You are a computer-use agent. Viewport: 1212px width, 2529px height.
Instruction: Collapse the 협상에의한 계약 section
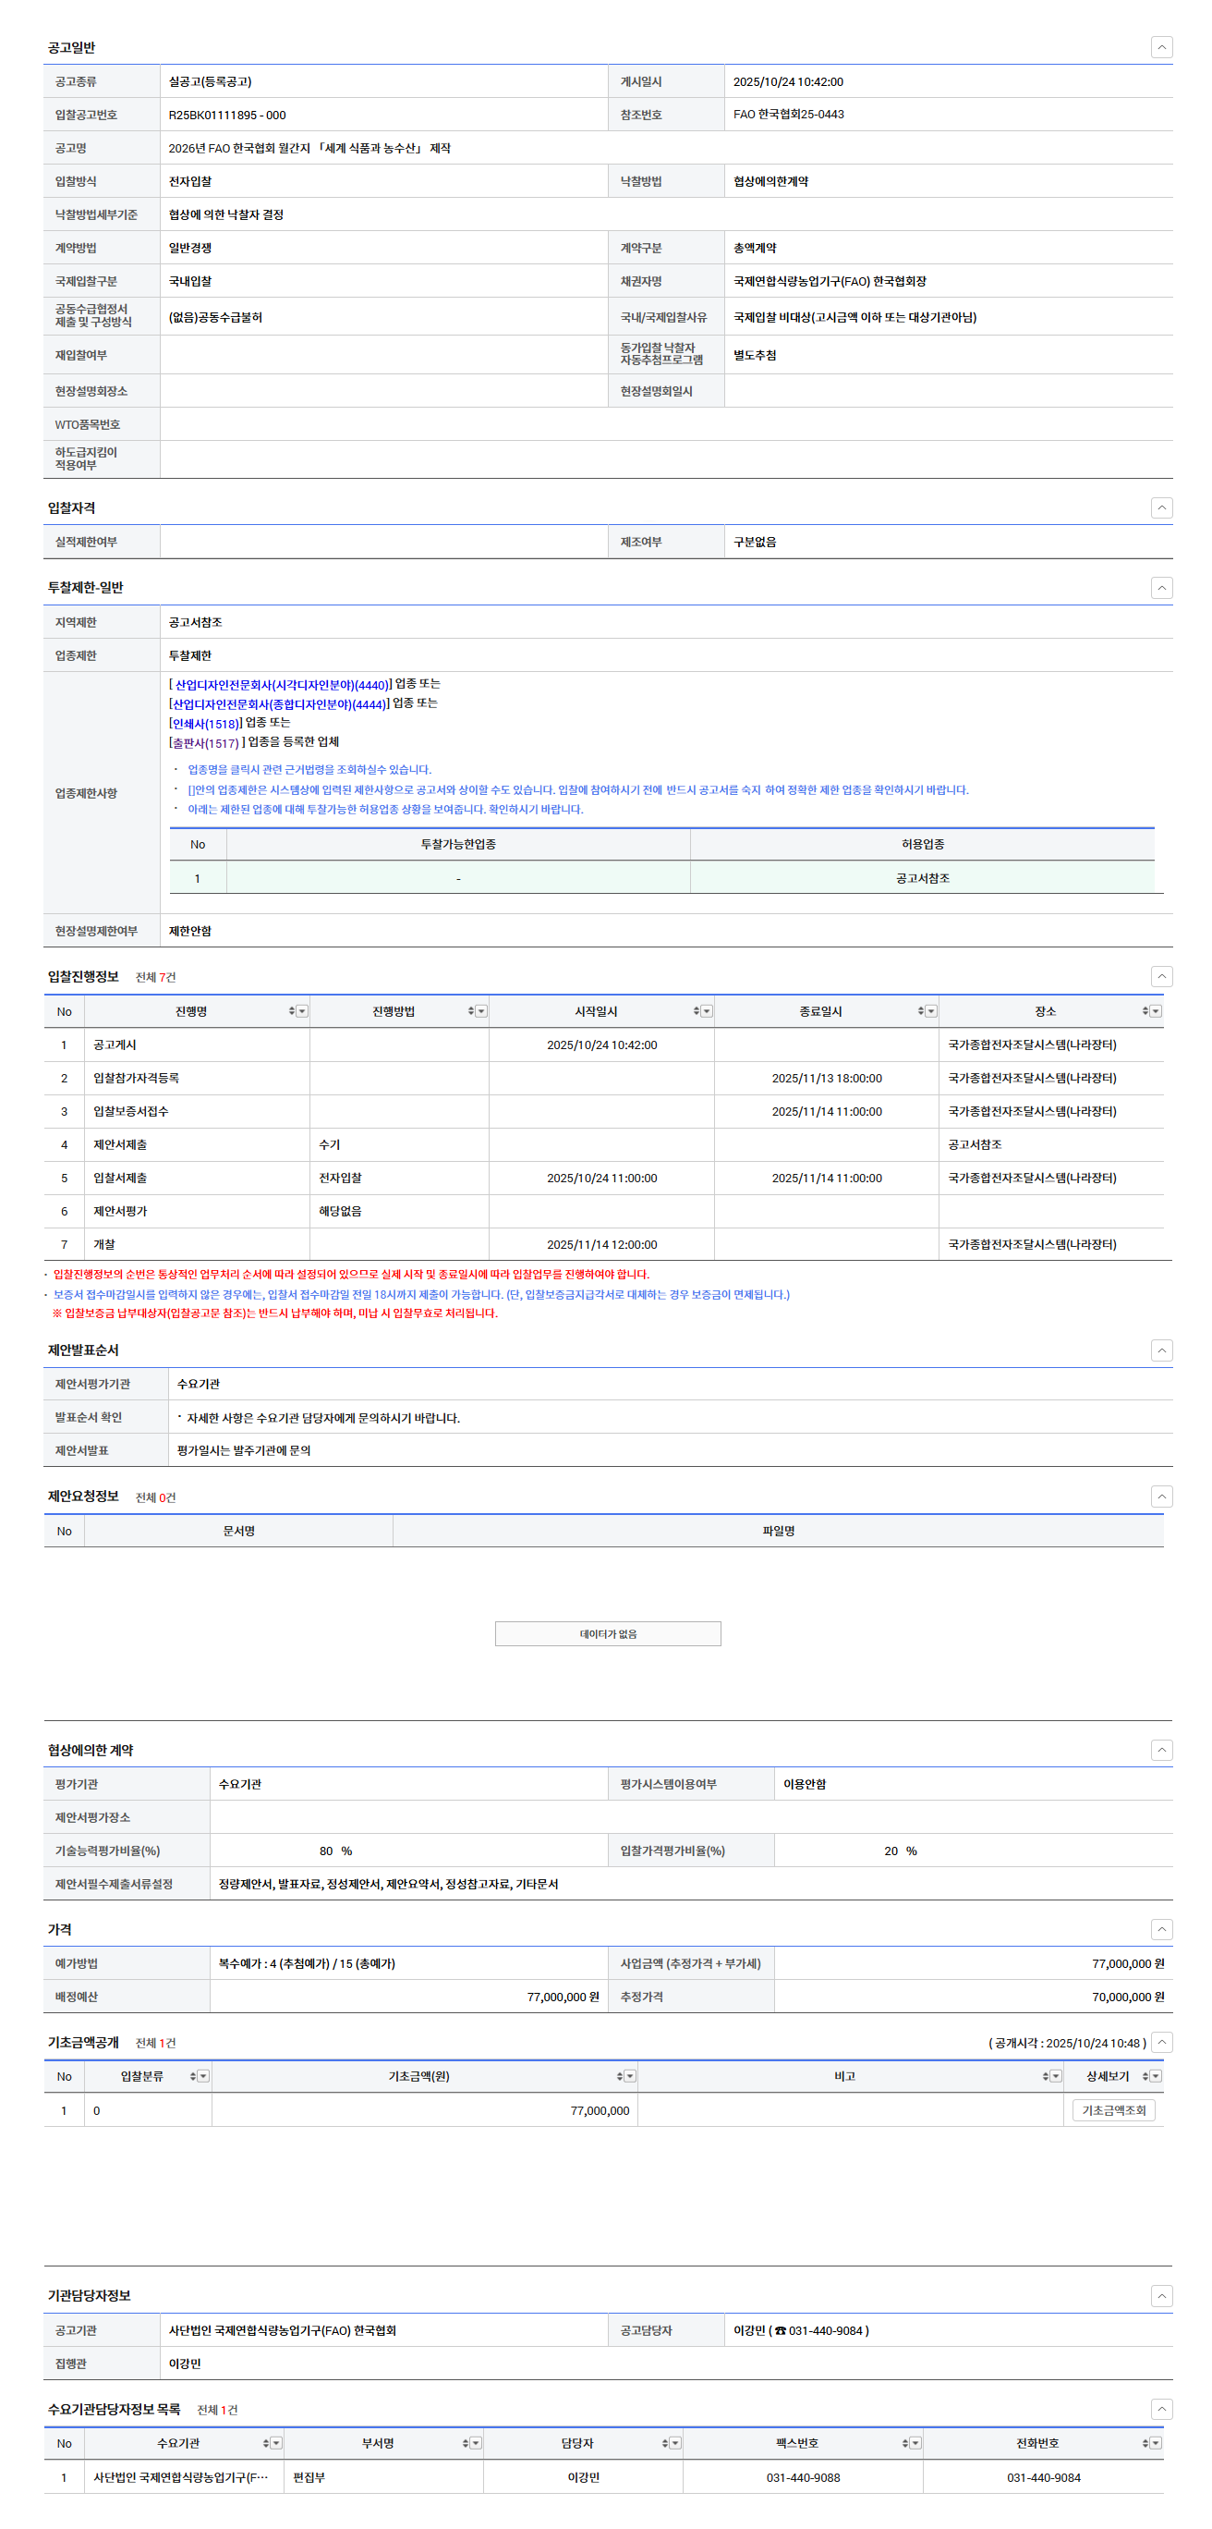tap(1161, 1751)
